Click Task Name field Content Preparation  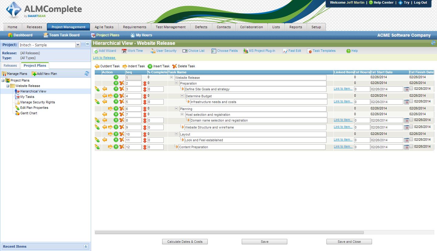coord(252,147)
